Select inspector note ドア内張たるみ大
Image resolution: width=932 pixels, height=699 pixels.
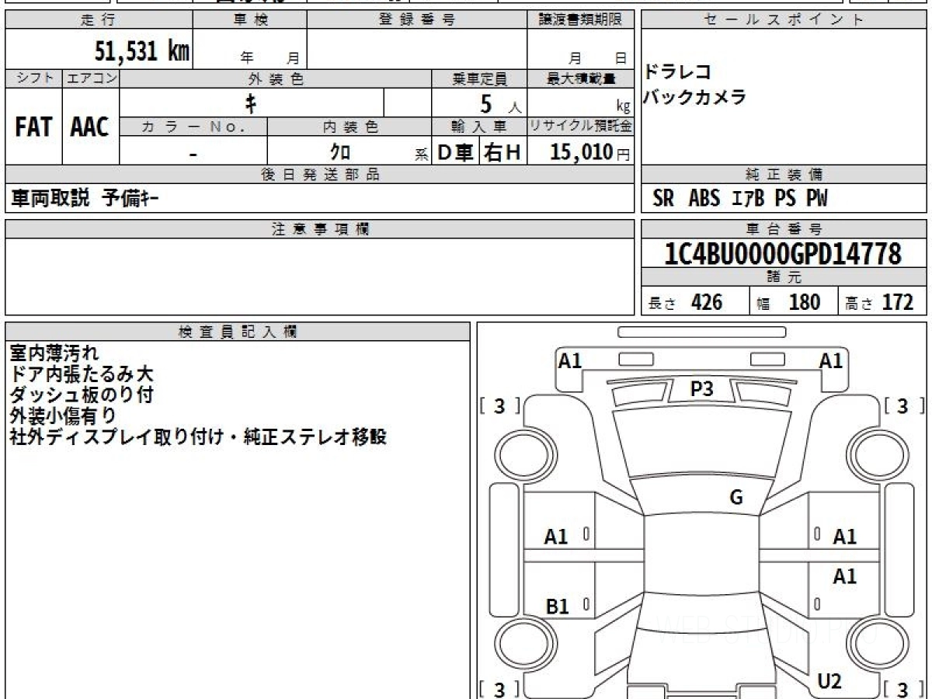click(82, 374)
